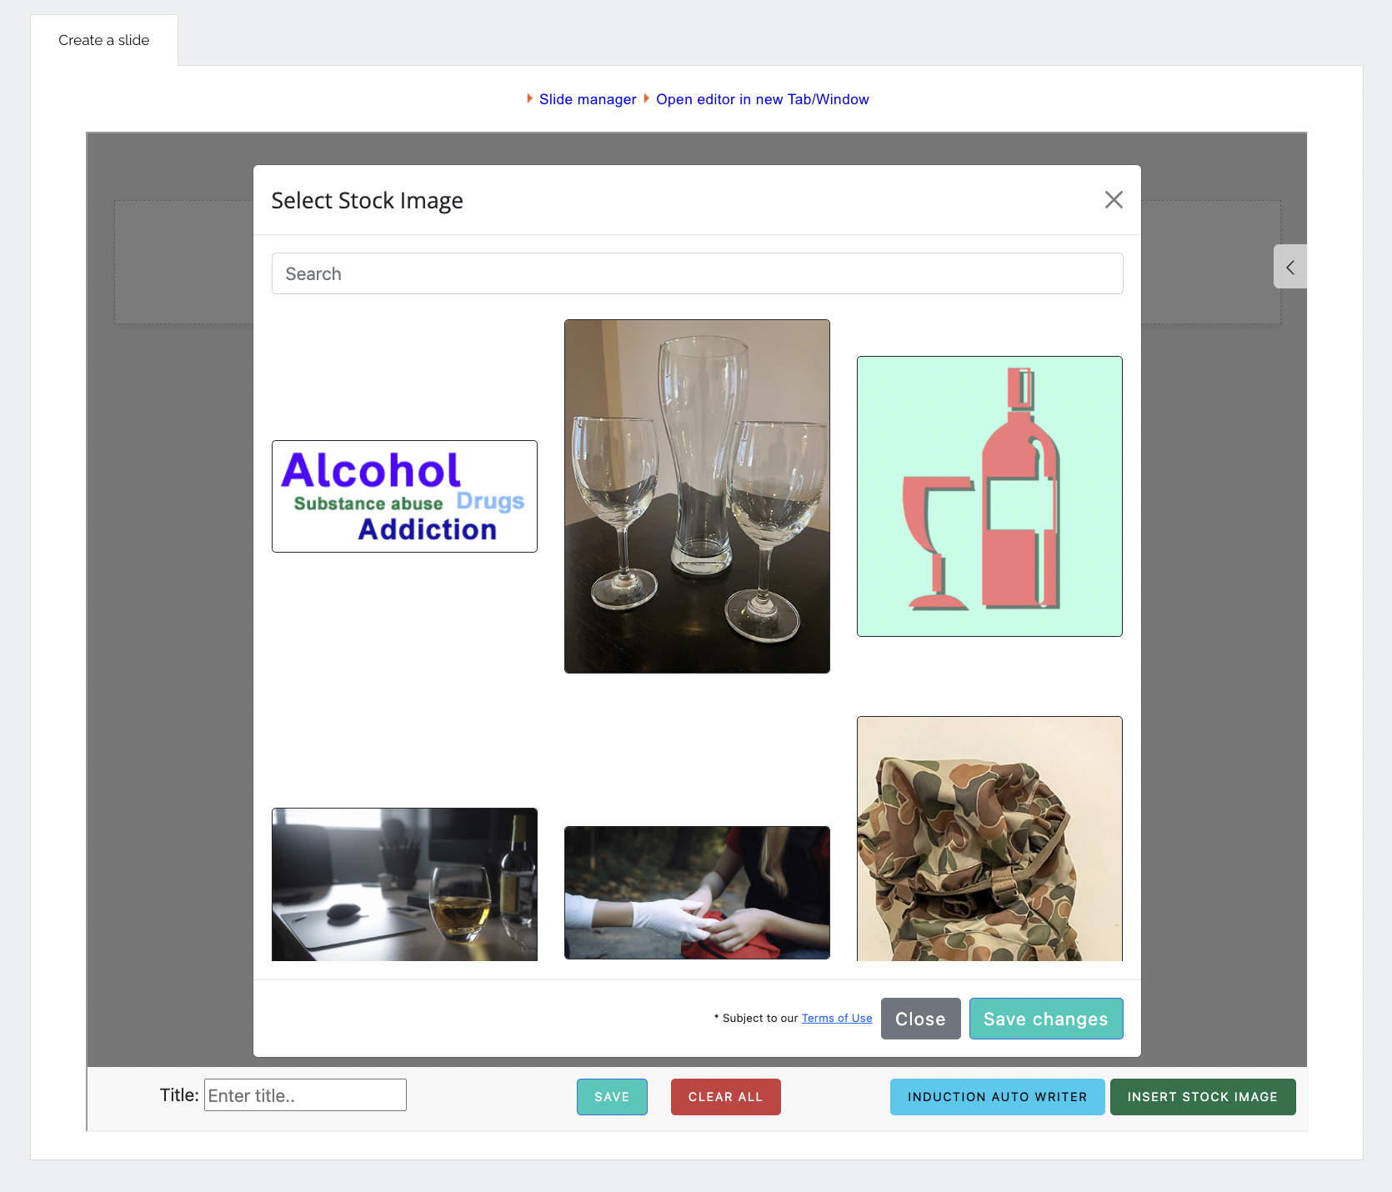Select the wine bottle and glass illustration
Screen dimensions: 1392x1192
[989, 496]
